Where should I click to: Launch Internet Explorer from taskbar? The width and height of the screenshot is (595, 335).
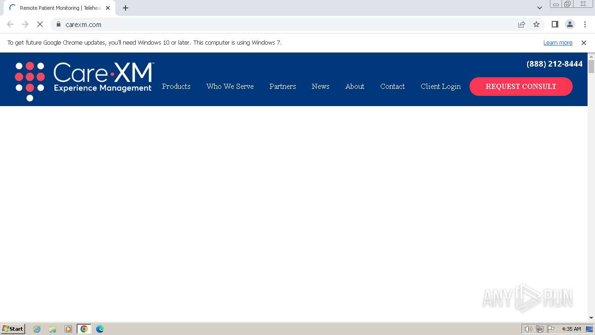(37, 329)
